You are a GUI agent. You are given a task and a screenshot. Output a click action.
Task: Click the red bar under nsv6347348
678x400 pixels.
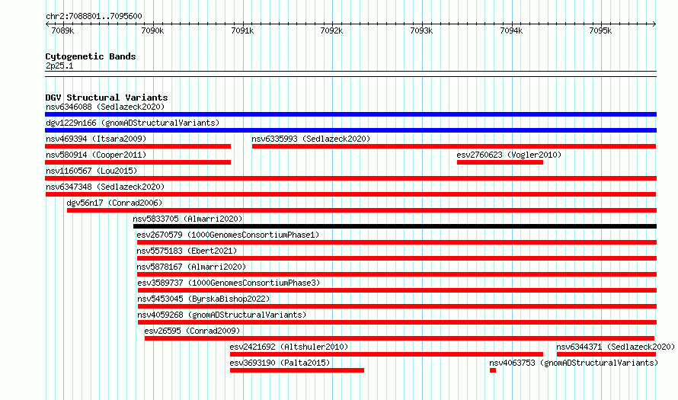350,194
